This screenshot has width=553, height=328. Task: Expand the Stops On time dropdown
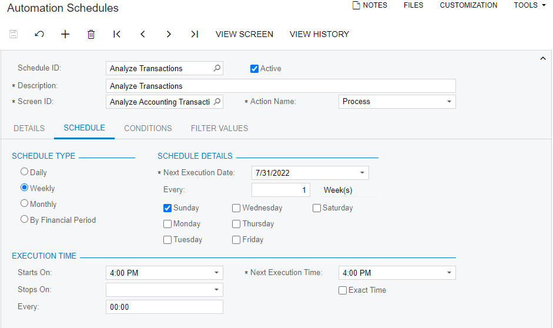coord(216,290)
